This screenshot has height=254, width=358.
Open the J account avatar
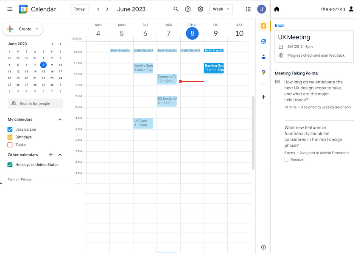pos(261,9)
